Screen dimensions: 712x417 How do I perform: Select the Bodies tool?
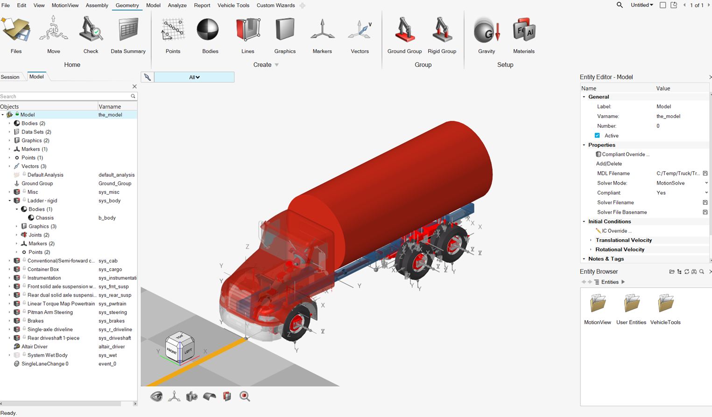(x=210, y=35)
